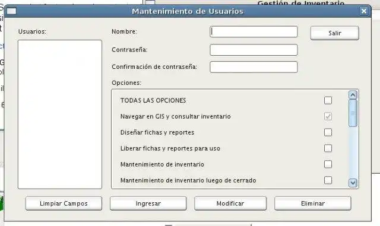Click the Salir button
380x226 pixels.
pos(335,33)
